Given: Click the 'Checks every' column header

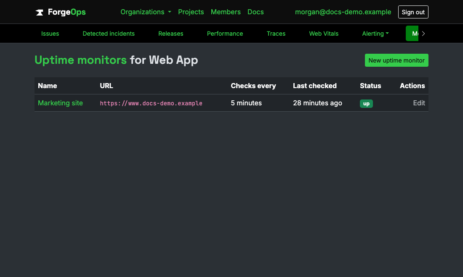Looking at the screenshot, I should coord(253,86).
